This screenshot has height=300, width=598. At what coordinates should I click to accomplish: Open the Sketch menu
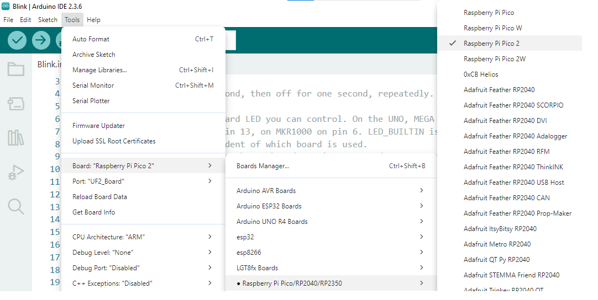click(48, 20)
